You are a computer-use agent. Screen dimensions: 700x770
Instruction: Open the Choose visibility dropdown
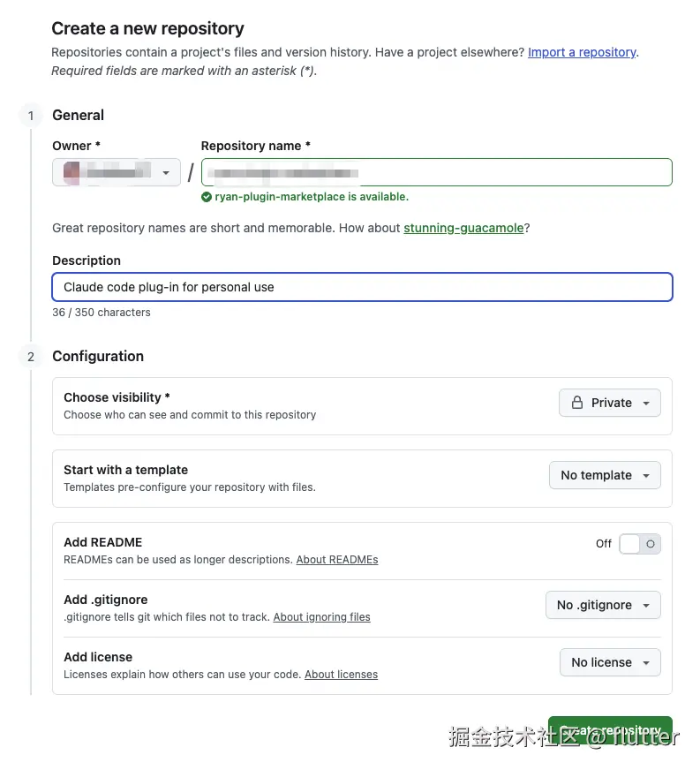pyautogui.click(x=609, y=403)
